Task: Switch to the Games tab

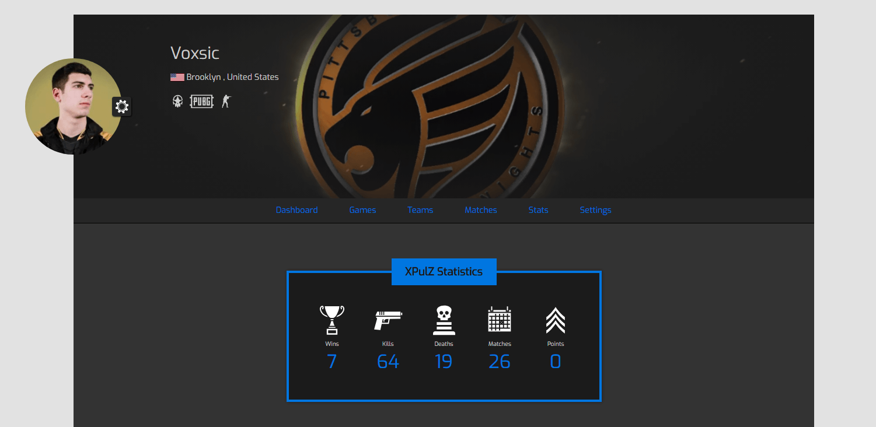Action: pyautogui.click(x=362, y=210)
